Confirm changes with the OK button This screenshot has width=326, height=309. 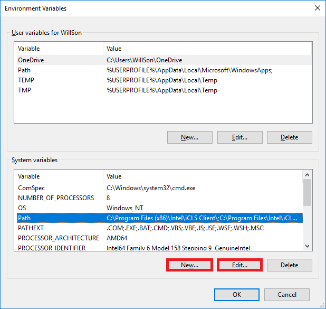click(237, 295)
